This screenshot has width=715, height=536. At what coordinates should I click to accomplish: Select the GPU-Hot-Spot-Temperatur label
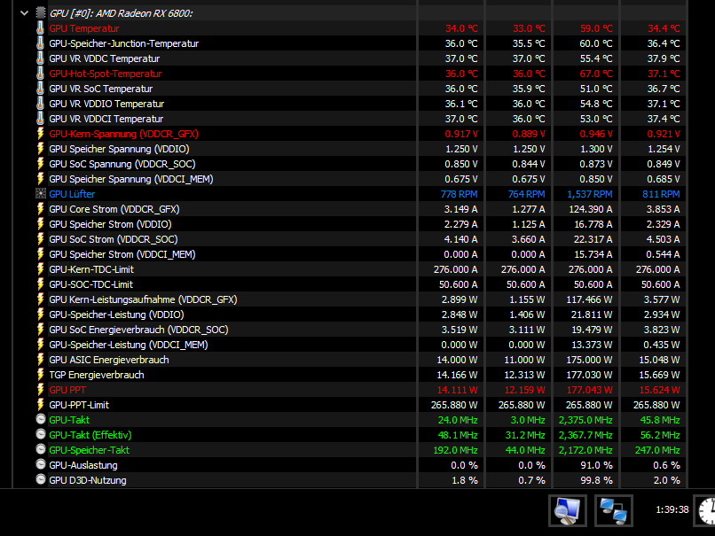tap(106, 74)
